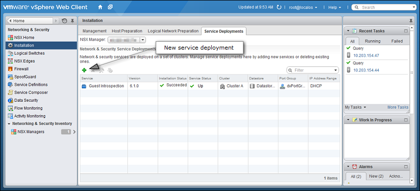Click the Activity Monitoring icon
420x191 pixels.
click(x=10, y=116)
